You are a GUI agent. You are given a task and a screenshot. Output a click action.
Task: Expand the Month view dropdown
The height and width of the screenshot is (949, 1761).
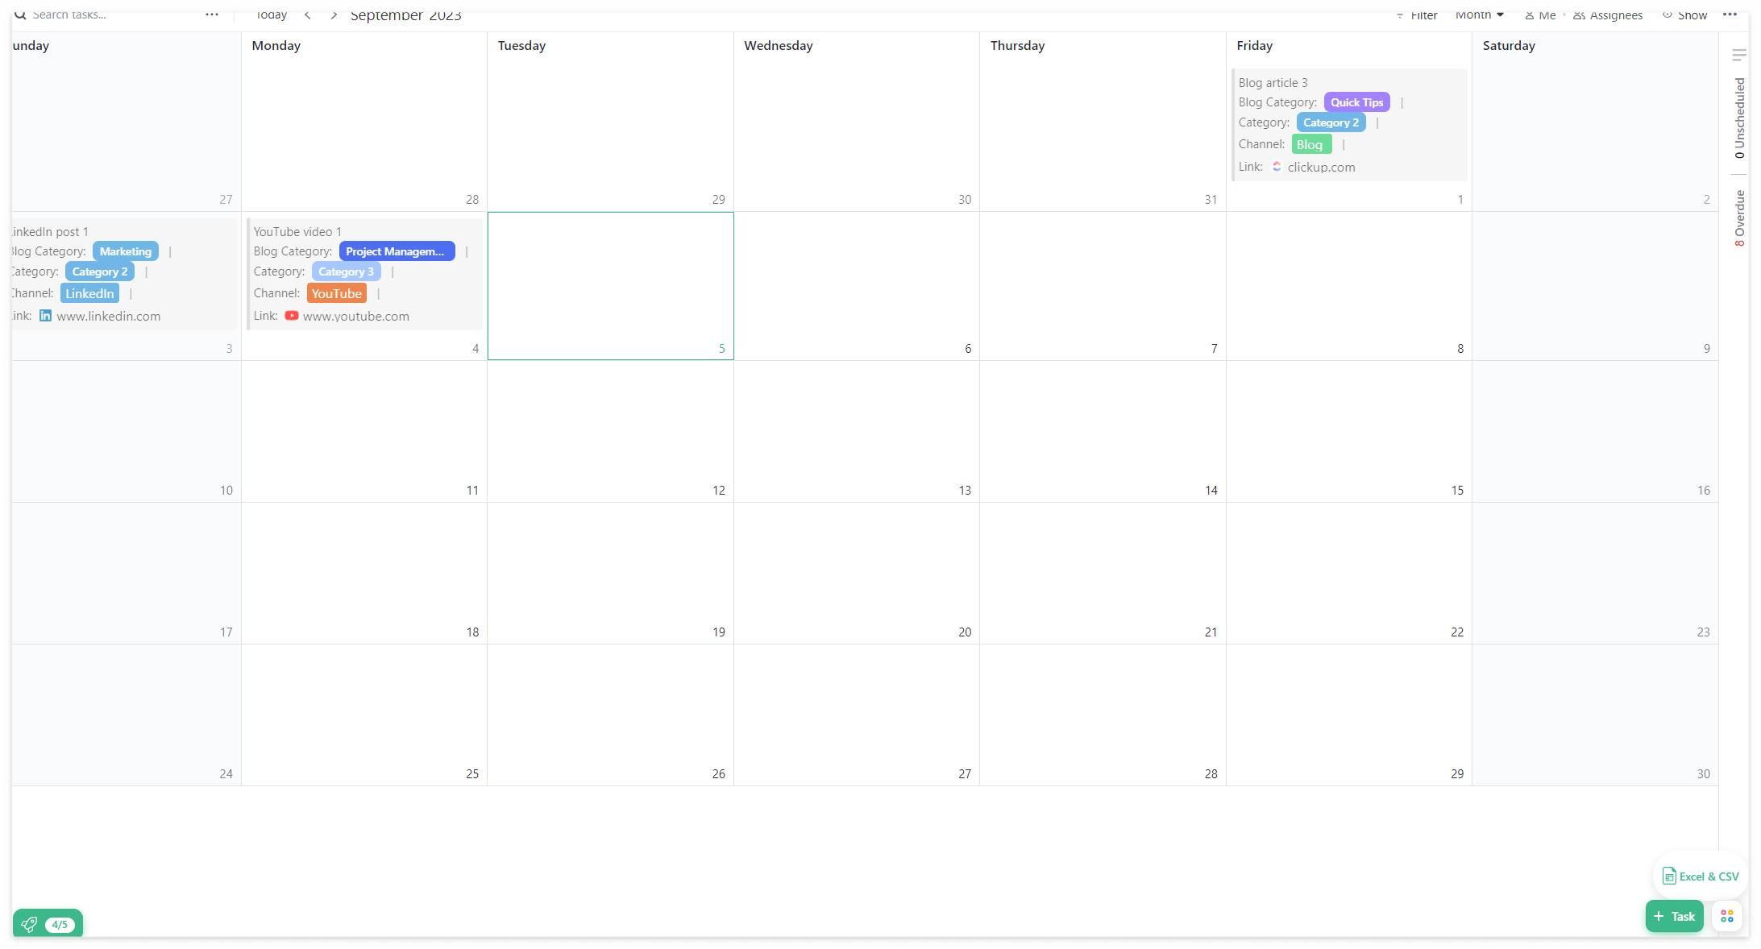tap(1480, 15)
